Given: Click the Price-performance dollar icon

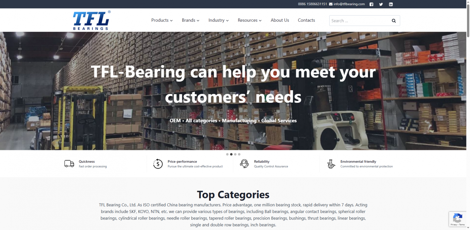Looking at the screenshot, I should pos(158,164).
